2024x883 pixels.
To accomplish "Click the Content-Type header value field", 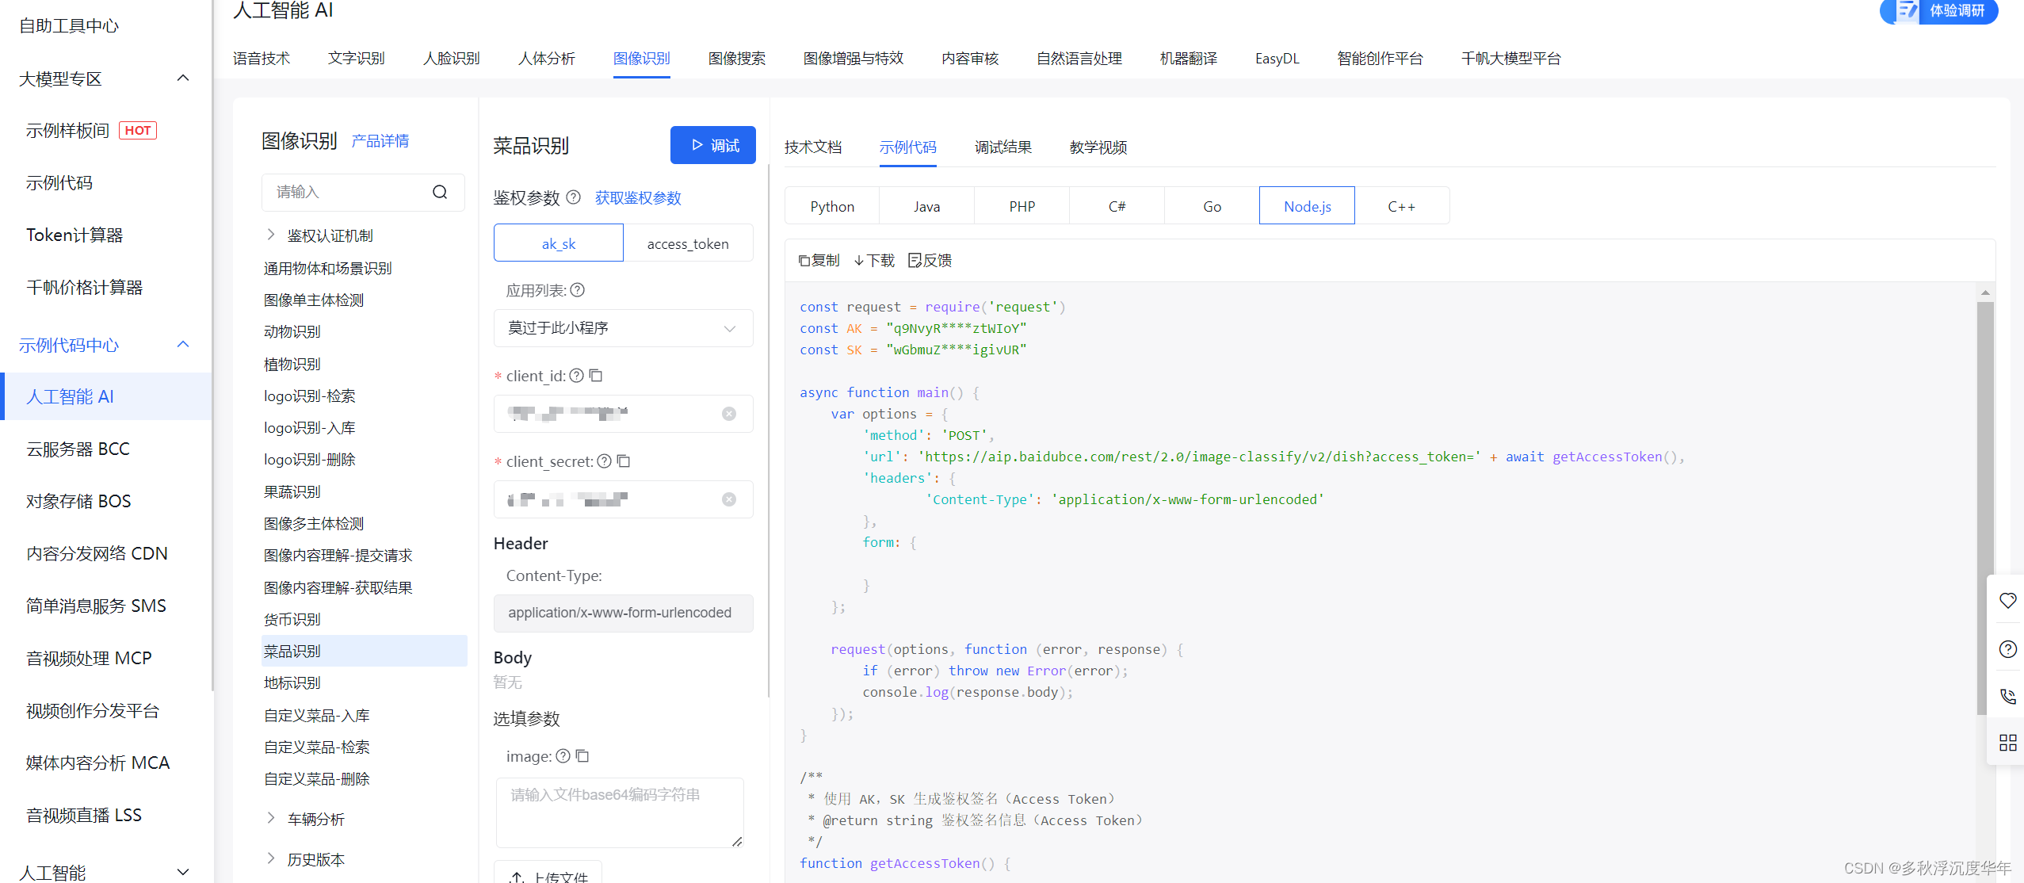I will (623, 613).
